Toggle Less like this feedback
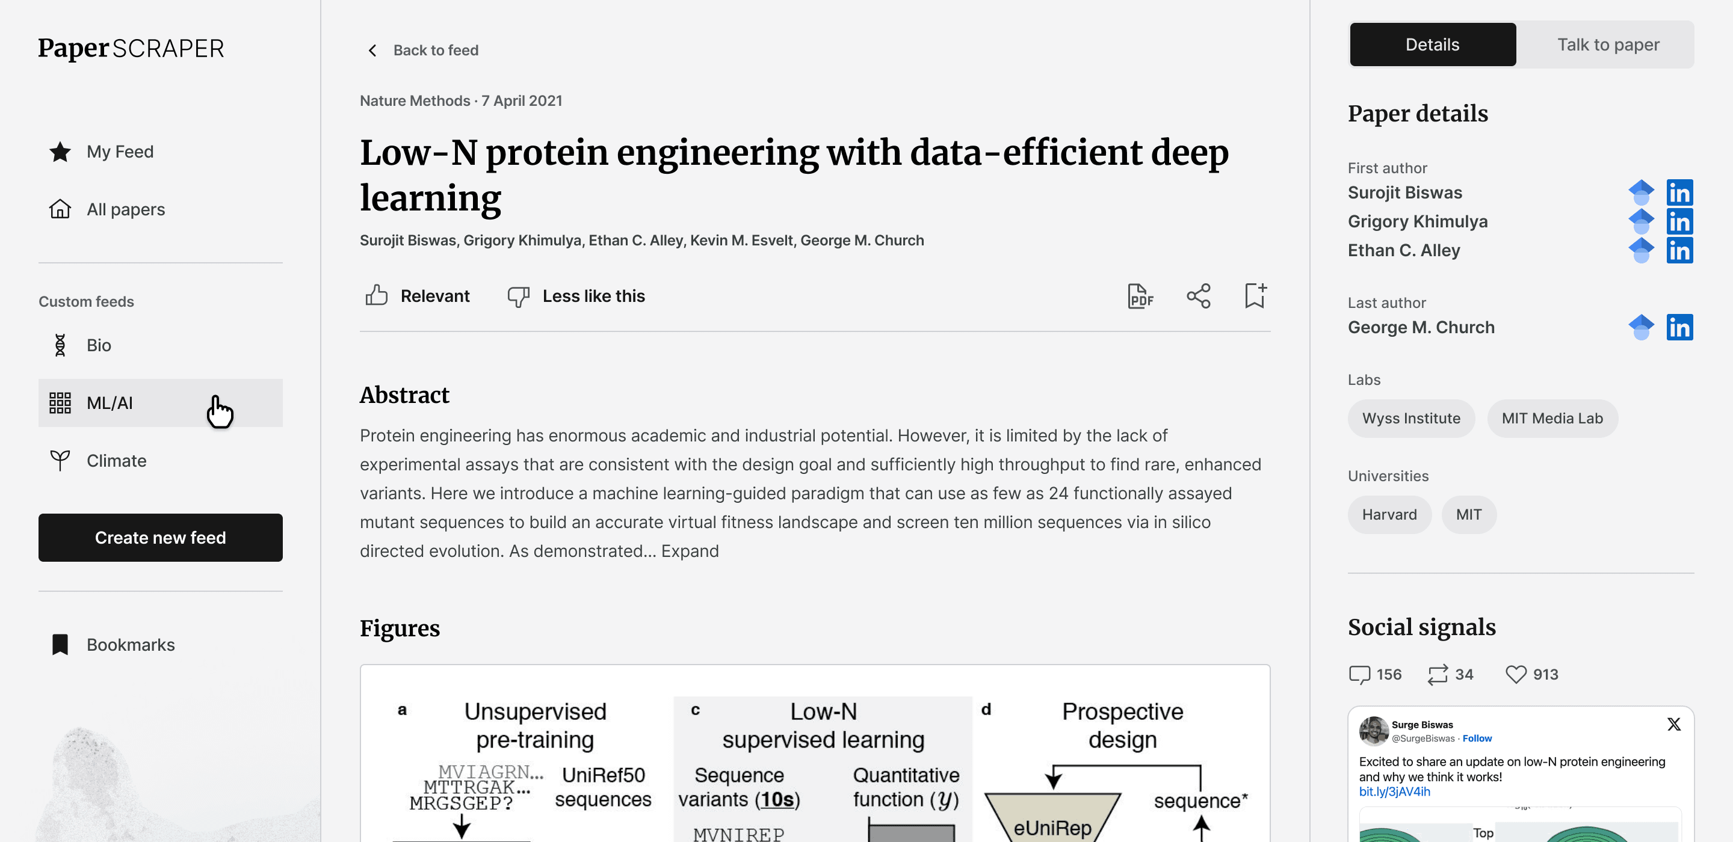This screenshot has width=1733, height=842. pos(576,296)
